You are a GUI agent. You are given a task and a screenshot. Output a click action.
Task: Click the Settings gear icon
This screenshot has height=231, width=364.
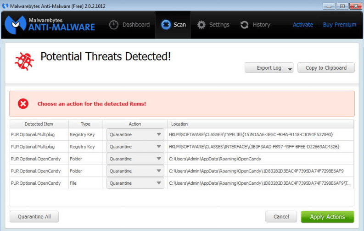click(x=201, y=25)
